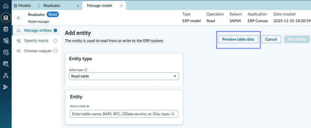Switch to the Readsales tab
This screenshot has height=128, width=311.
[x=52, y=6]
